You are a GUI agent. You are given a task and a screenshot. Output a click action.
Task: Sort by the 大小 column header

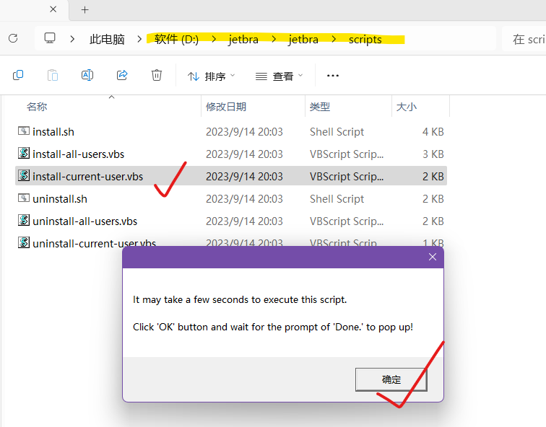click(407, 107)
